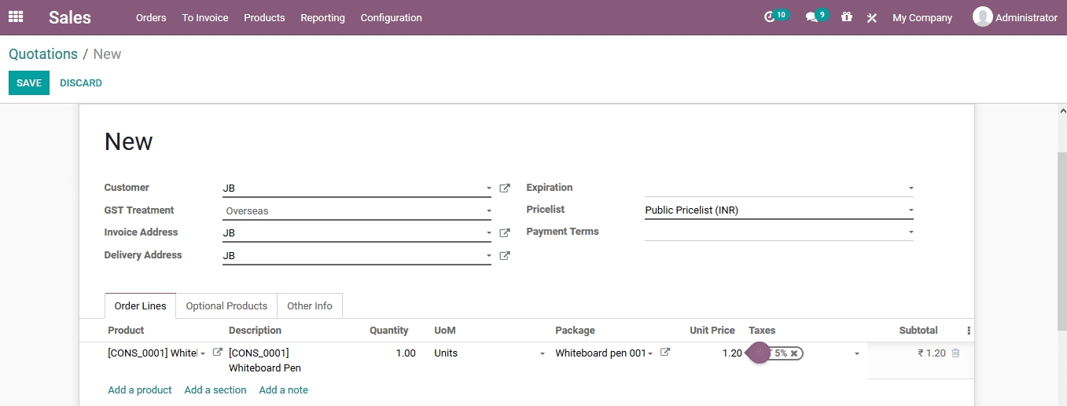This screenshot has height=406, width=1067.
Task: Expand the GST Treatment dropdown
Action: 488,211
